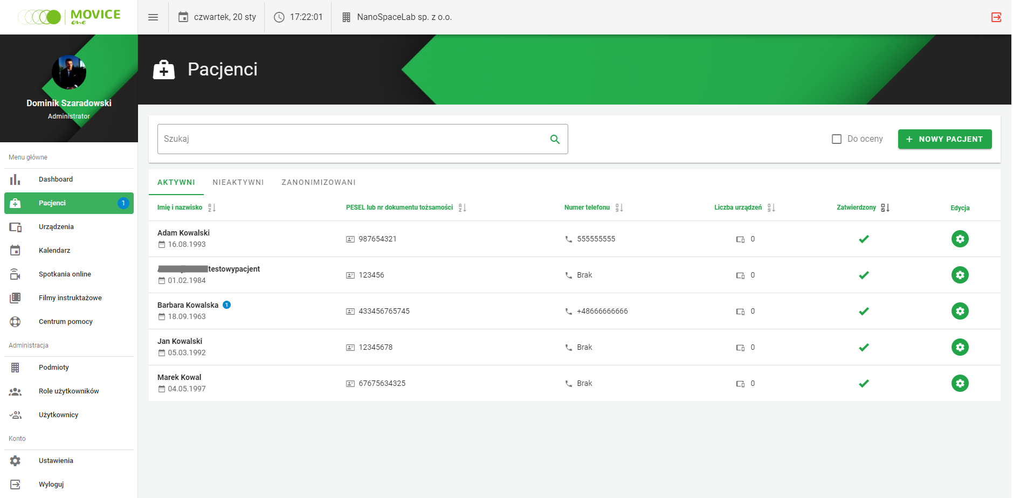Open edit gear for Marek Kowal

tap(960, 383)
